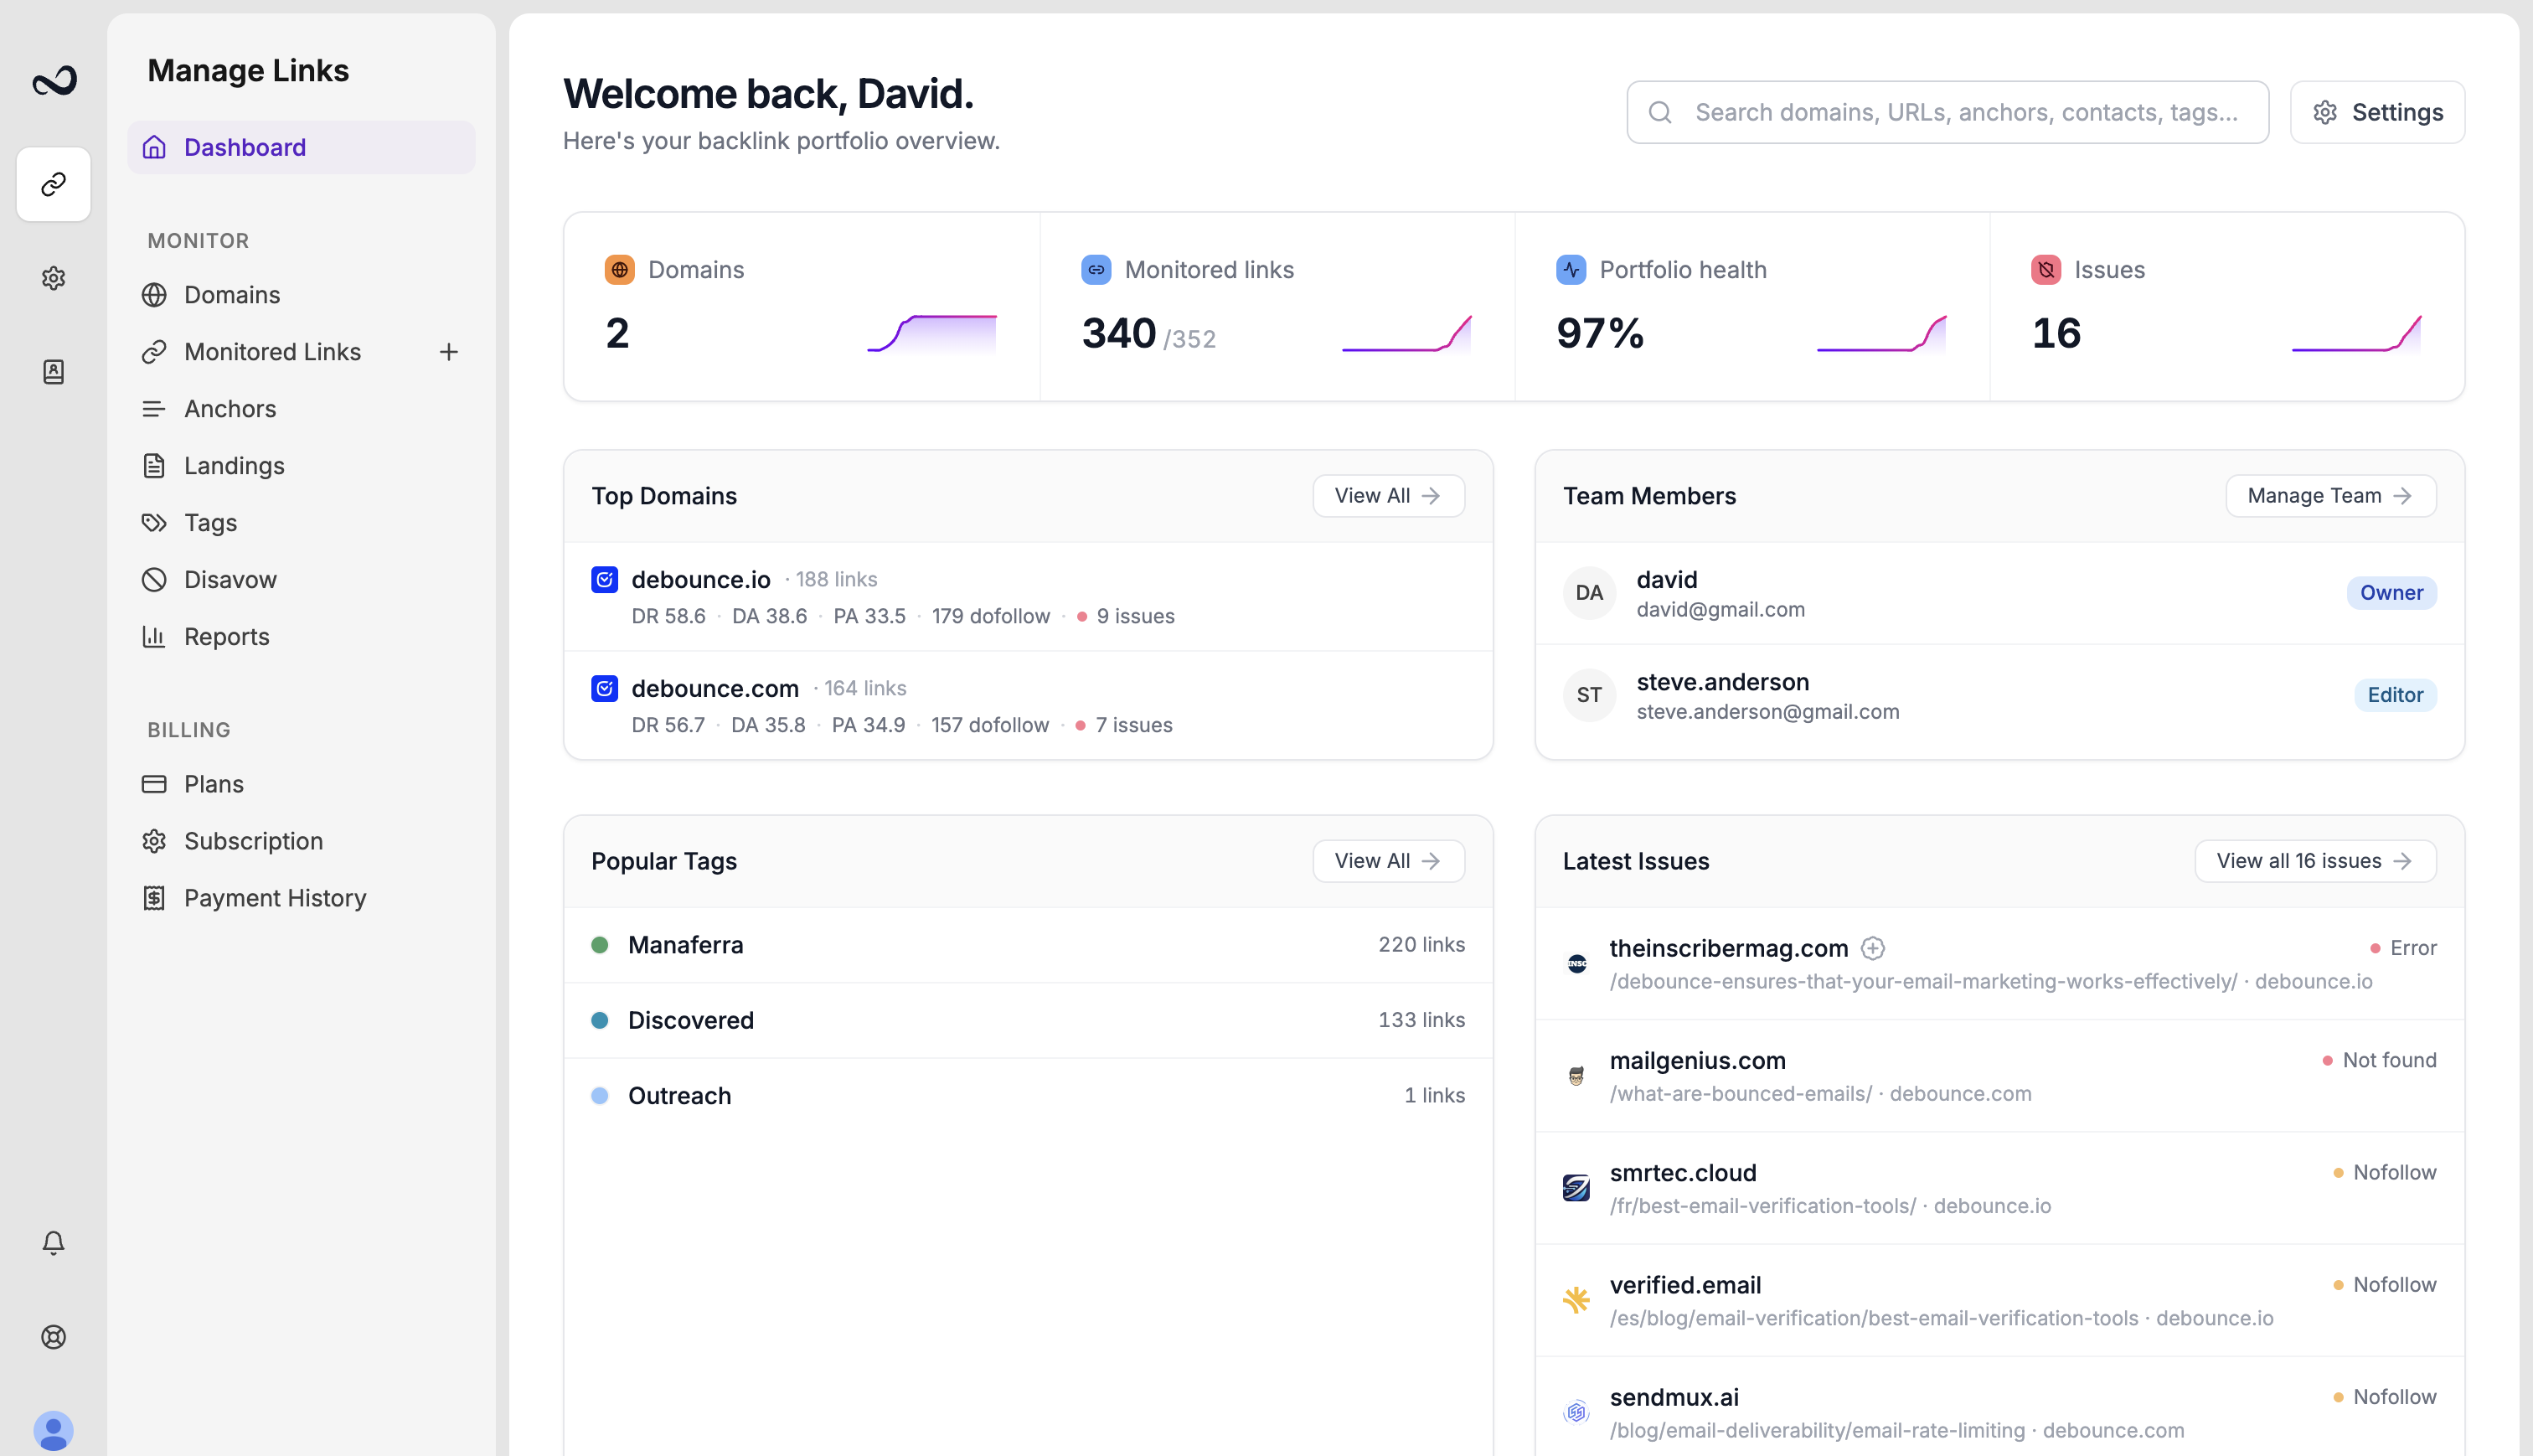
Task: Open Payment History
Action: (302, 898)
